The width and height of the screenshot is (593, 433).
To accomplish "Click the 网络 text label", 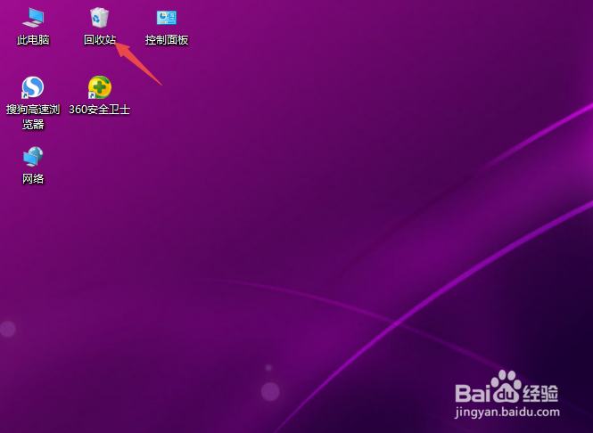I will (x=33, y=179).
